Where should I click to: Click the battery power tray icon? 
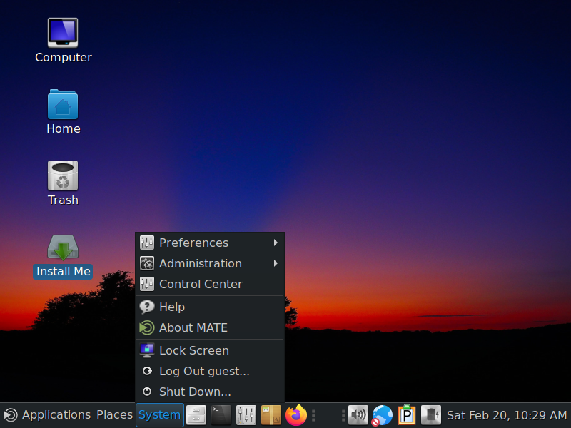[431, 415]
